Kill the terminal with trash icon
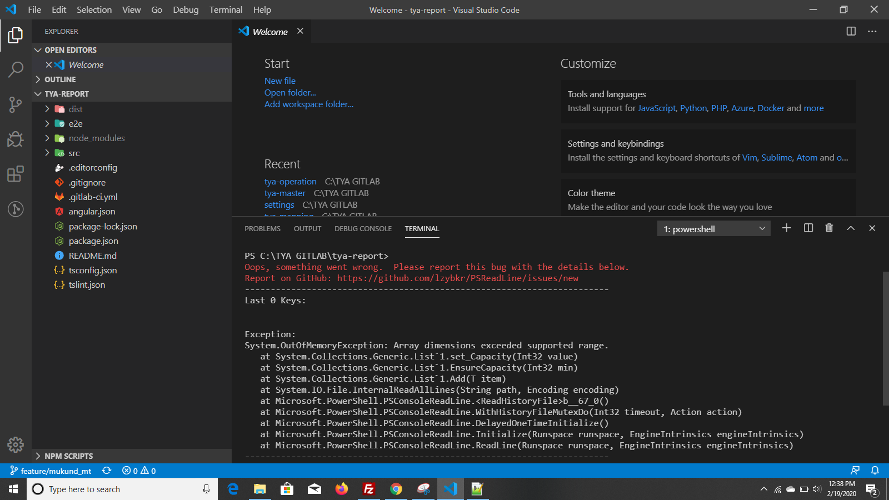The width and height of the screenshot is (889, 500). (x=829, y=228)
